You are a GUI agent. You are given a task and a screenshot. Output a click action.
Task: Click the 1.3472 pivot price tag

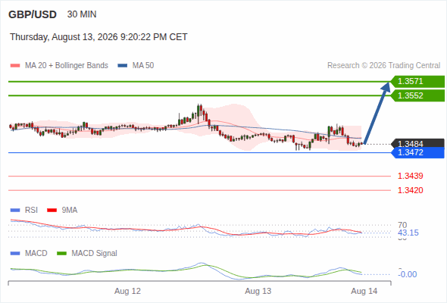417,152
